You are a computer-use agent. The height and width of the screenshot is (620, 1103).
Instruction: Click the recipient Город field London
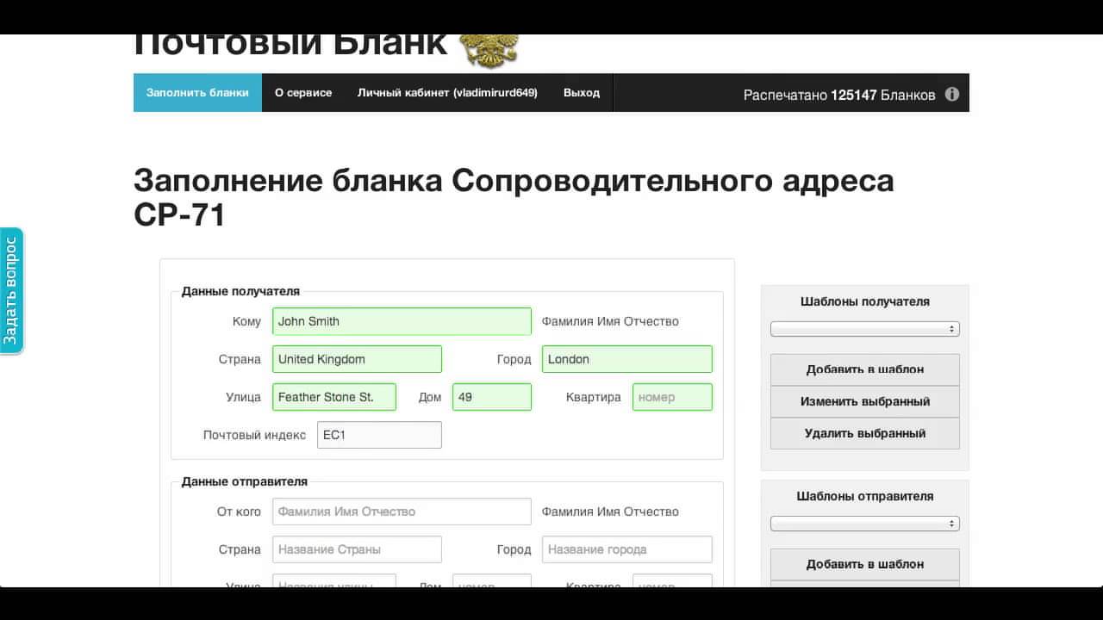pos(627,359)
